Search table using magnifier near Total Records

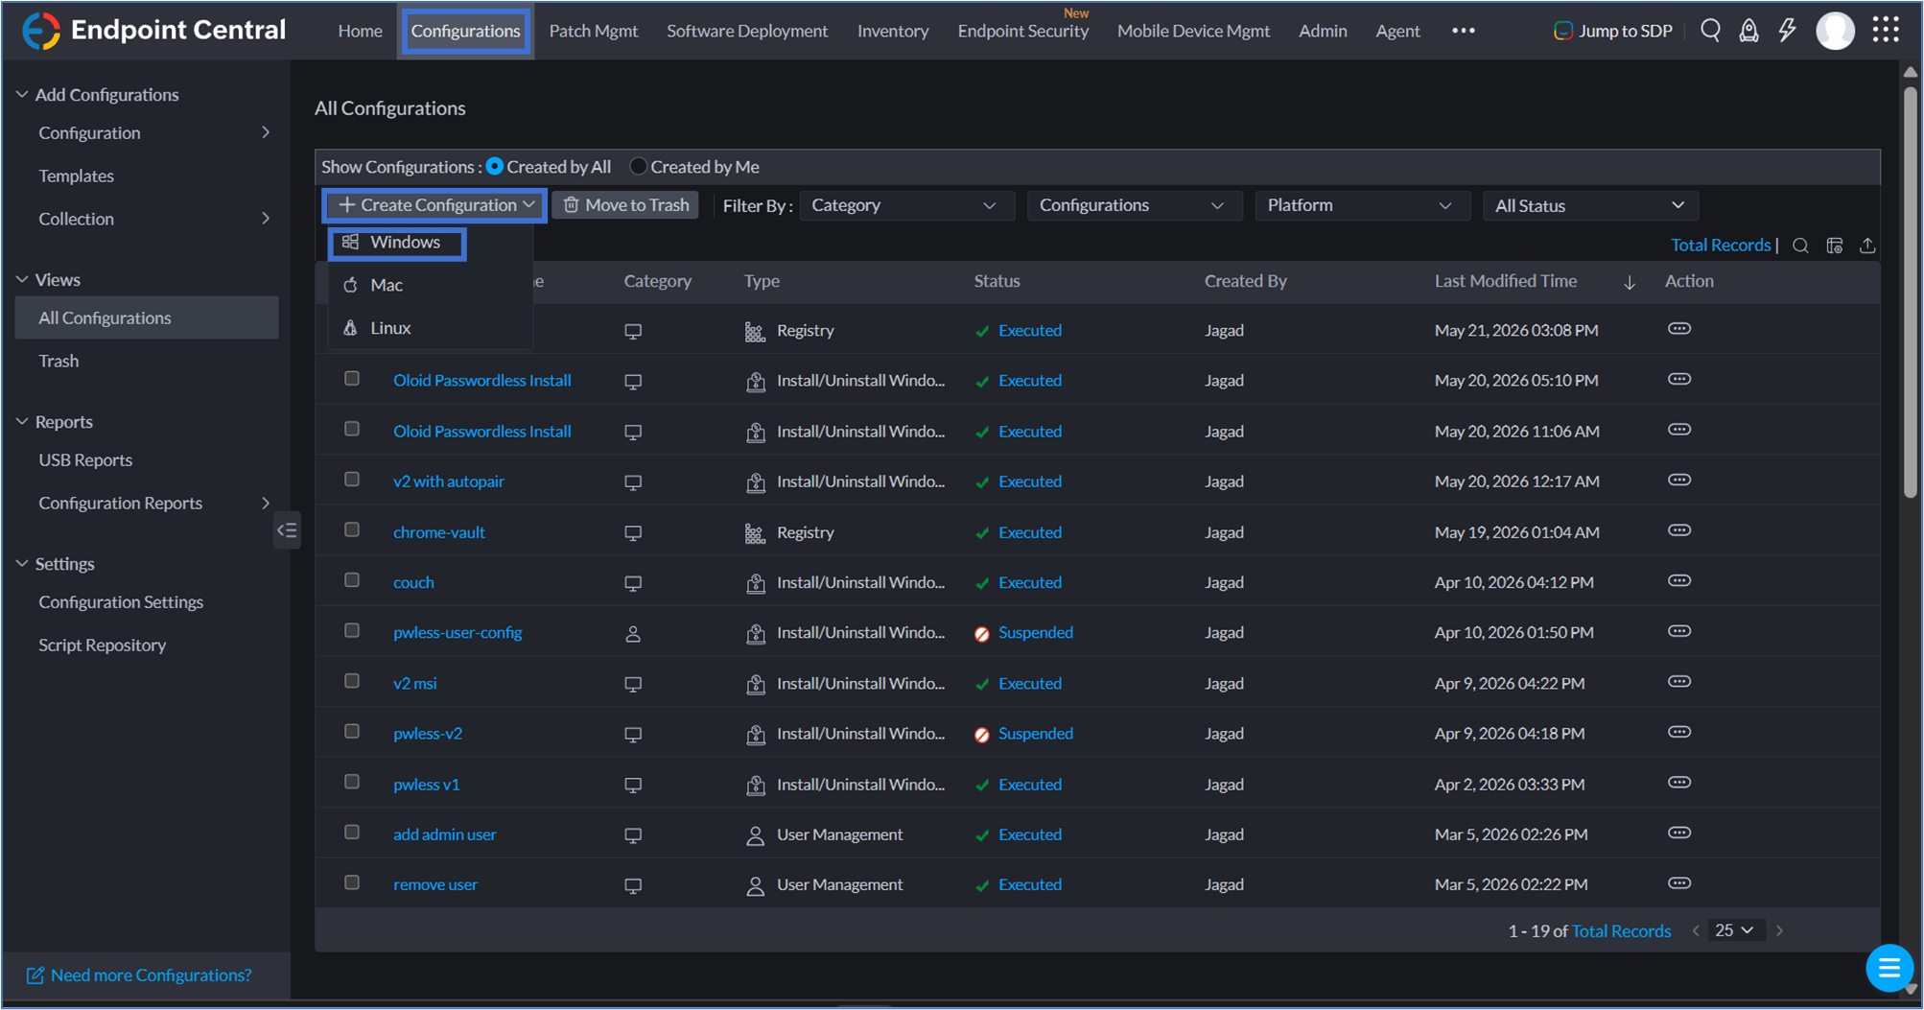[1800, 246]
